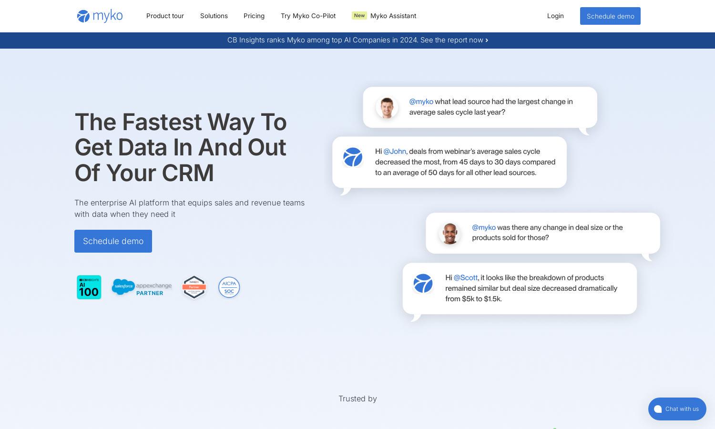Click the Myko logo in header
The height and width of the screenshot is (429, 715).
[x=100, y=16]
